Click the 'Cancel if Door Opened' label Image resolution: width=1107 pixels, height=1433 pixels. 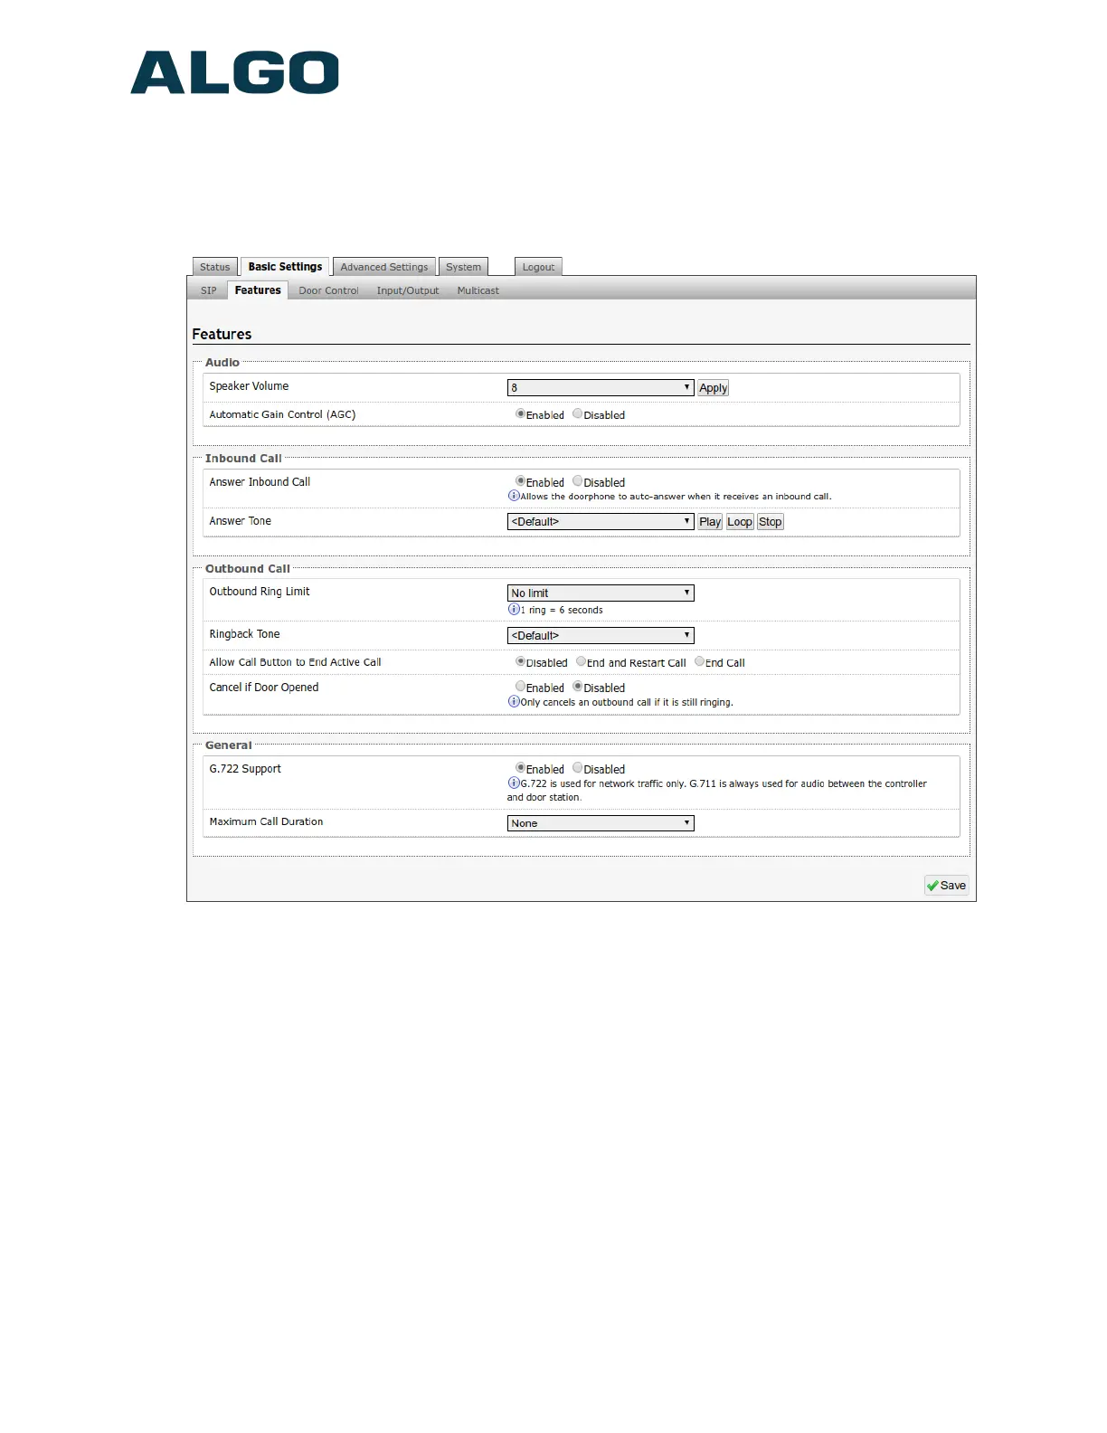pyautogui.click(x=264, y=688)
